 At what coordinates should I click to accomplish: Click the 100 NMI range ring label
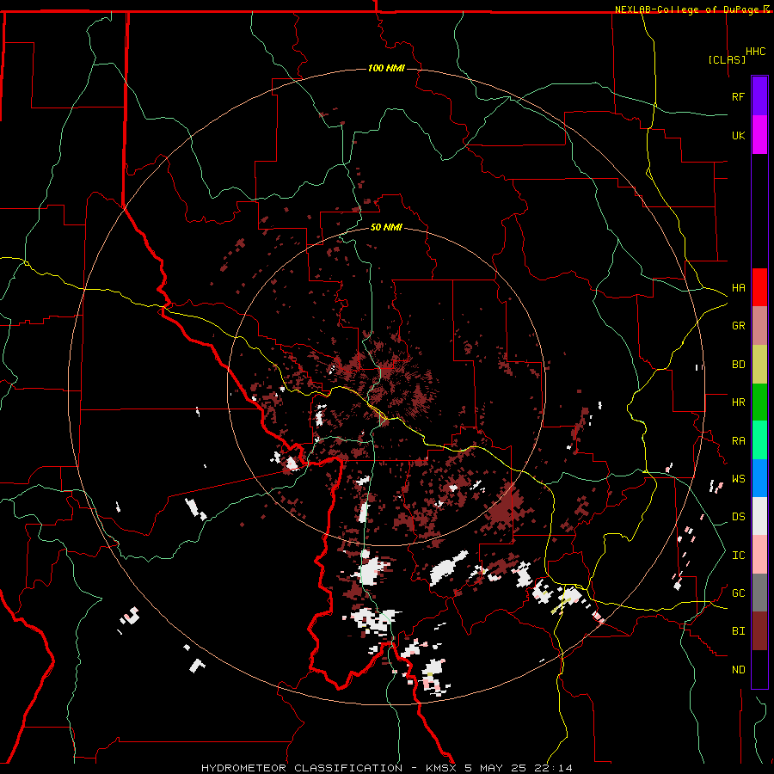386,68
